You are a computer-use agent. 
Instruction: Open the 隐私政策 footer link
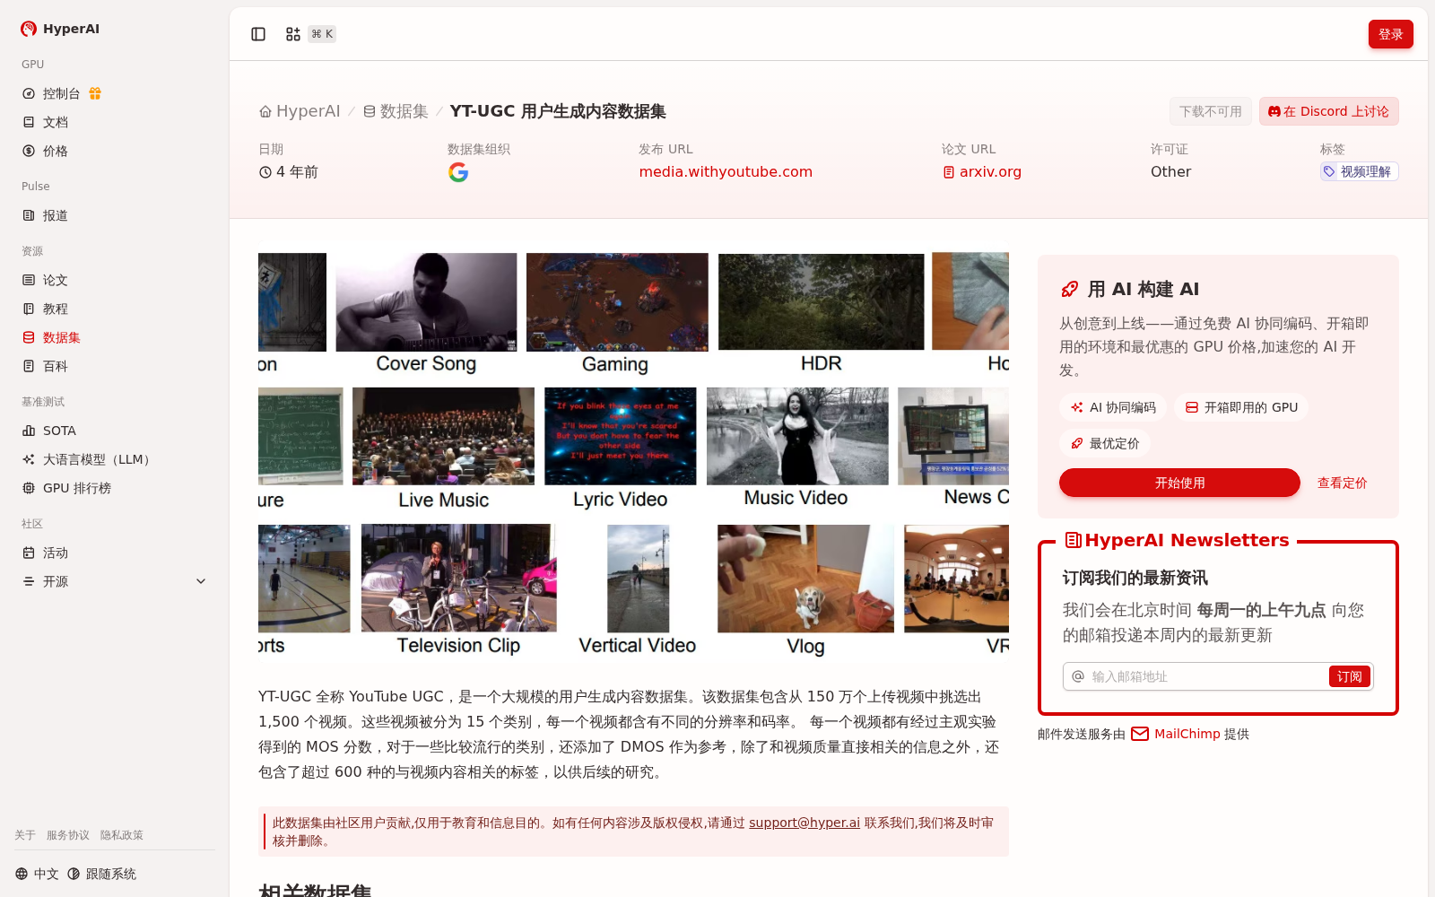click(122, 835)
